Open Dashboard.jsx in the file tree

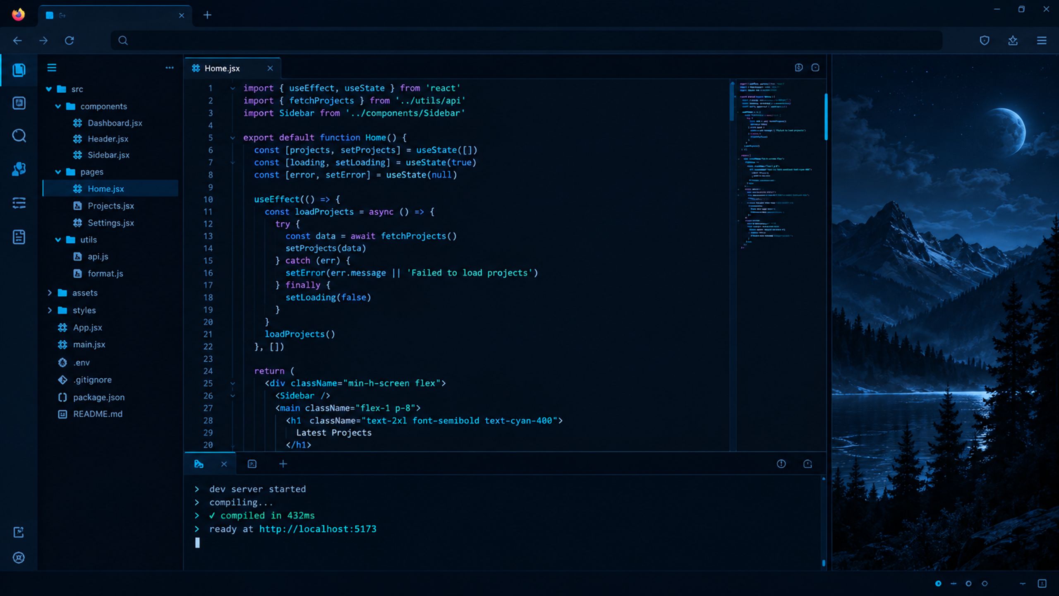tap(115, 123)
